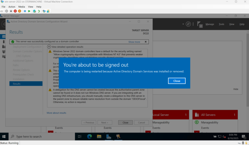Open the Action menu

click(x=12, y=7)
